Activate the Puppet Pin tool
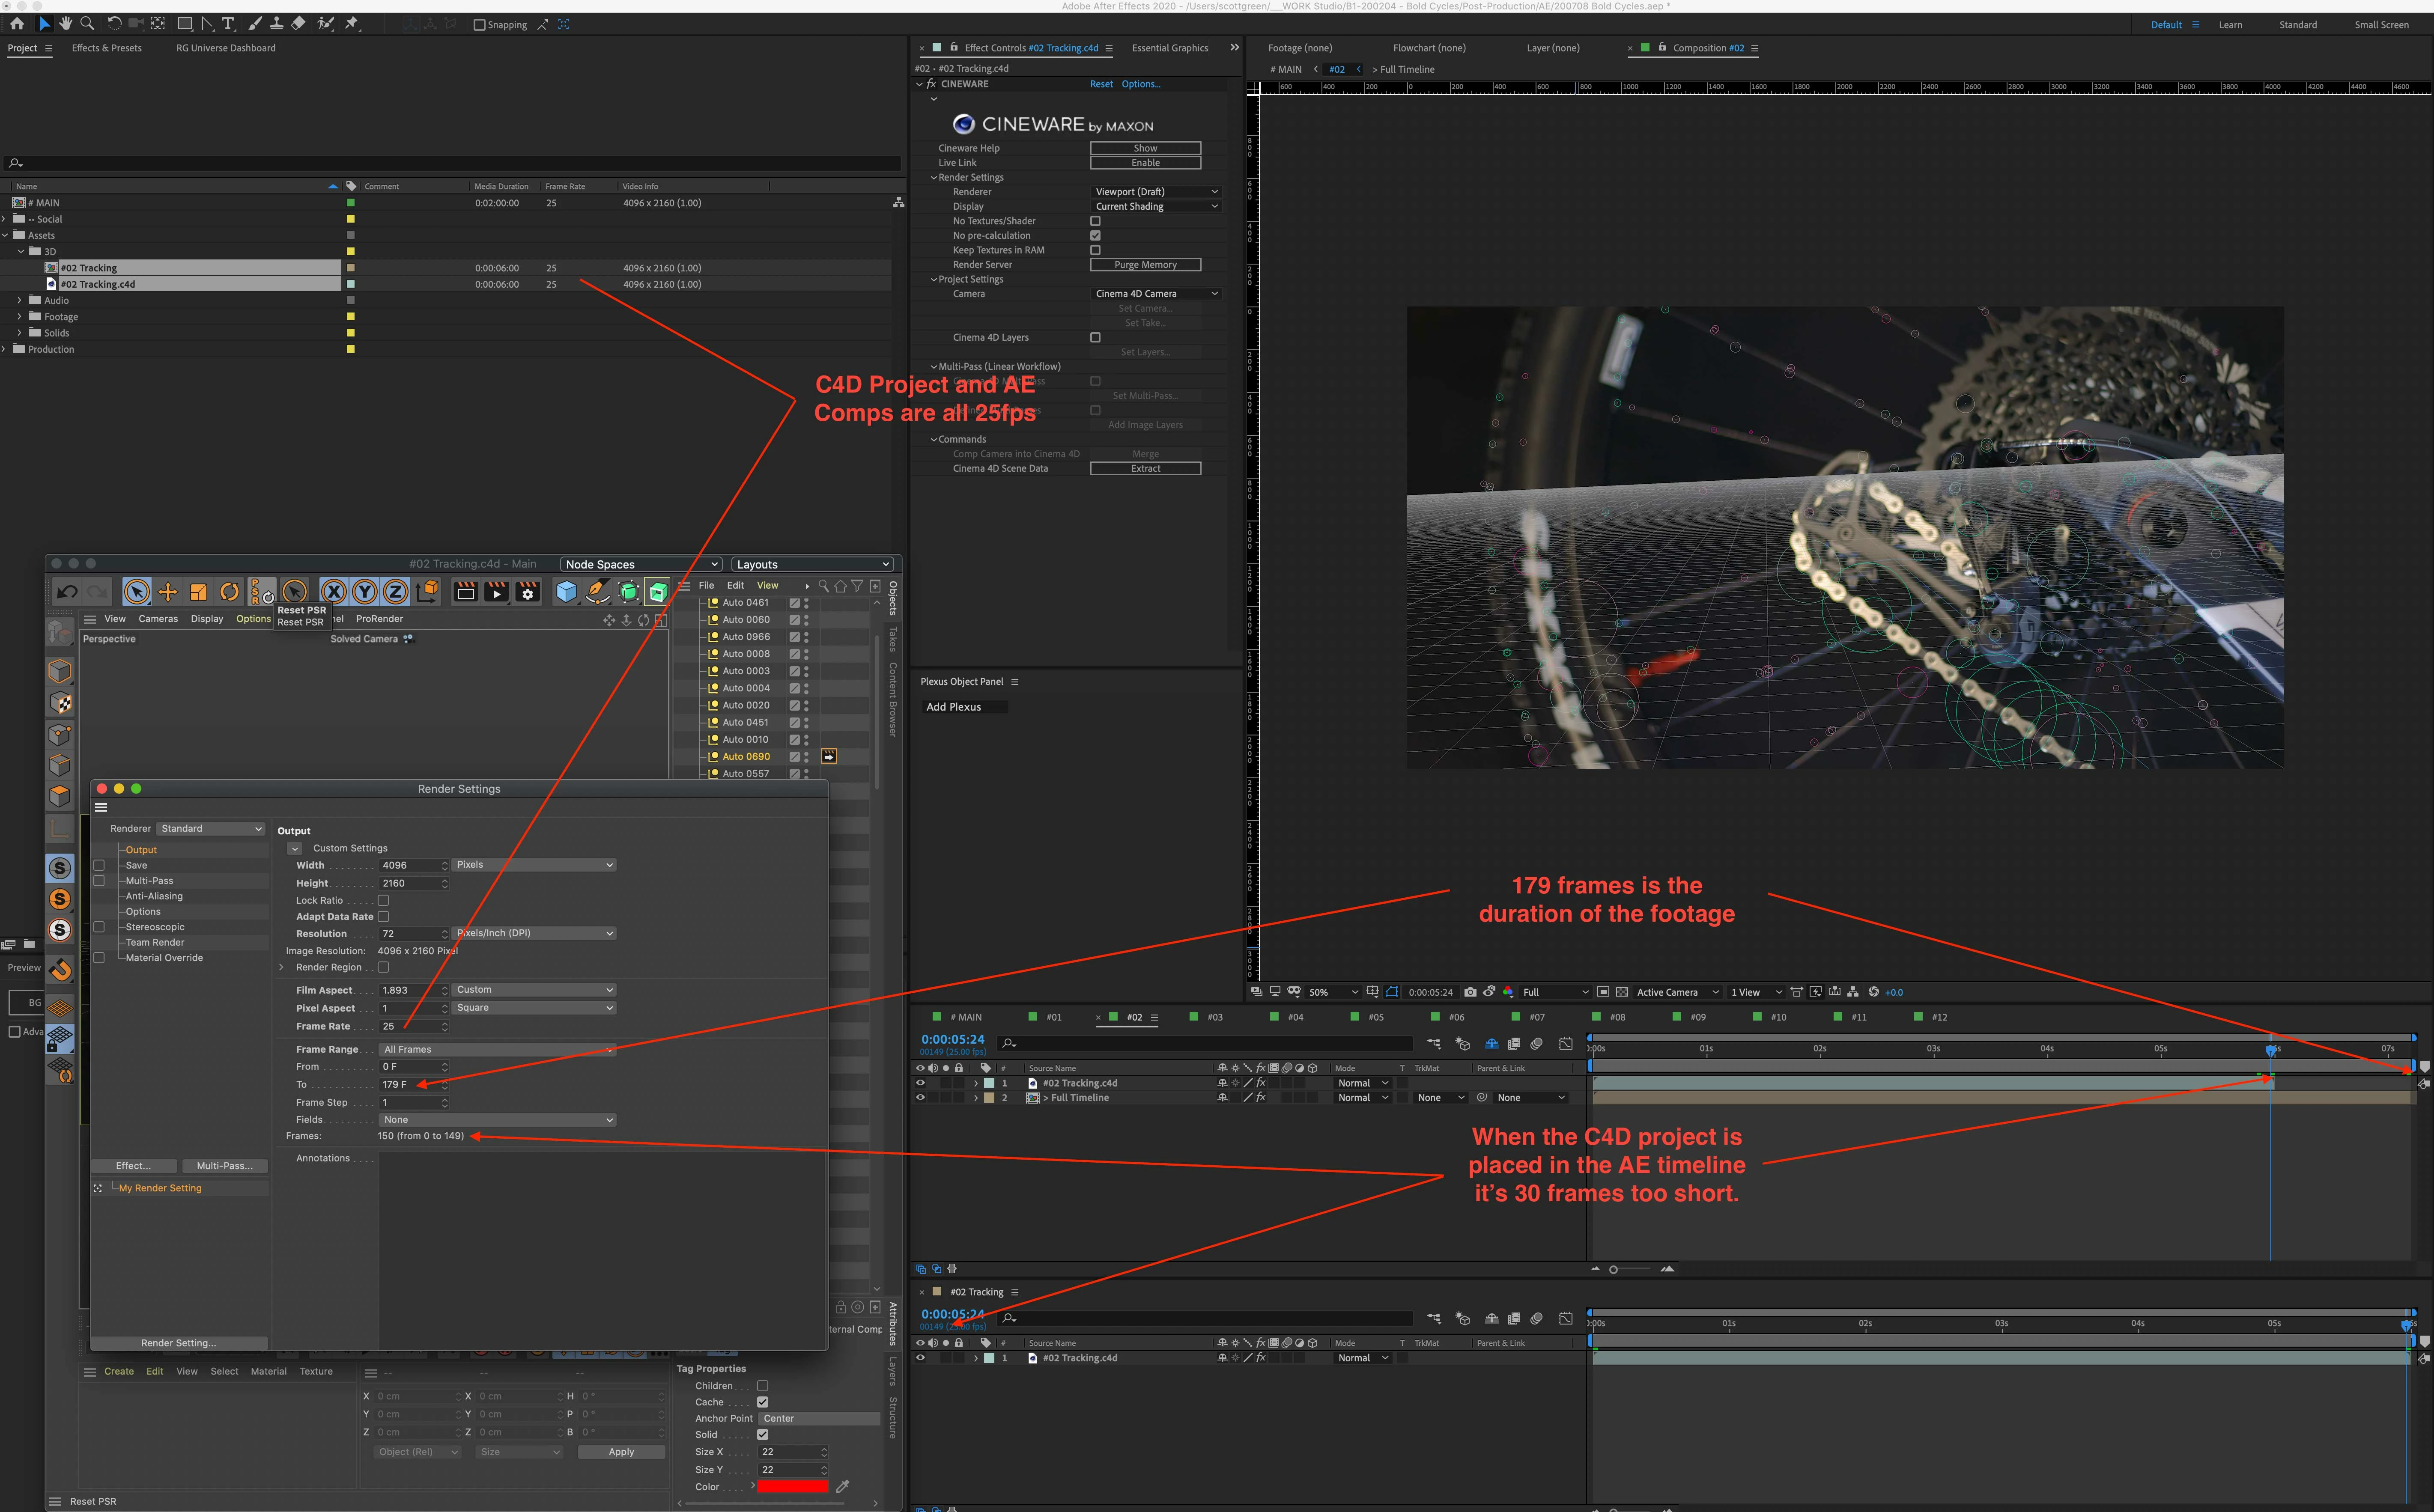 (352, 24)
